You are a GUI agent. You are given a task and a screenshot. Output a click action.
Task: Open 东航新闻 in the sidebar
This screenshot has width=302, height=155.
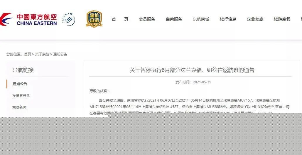point(19,107)
